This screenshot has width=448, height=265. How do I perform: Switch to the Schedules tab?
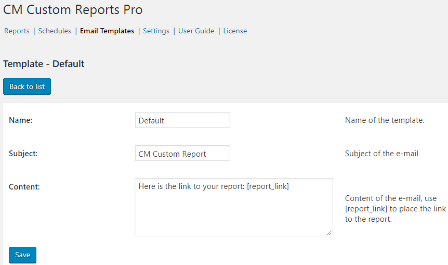55,31
